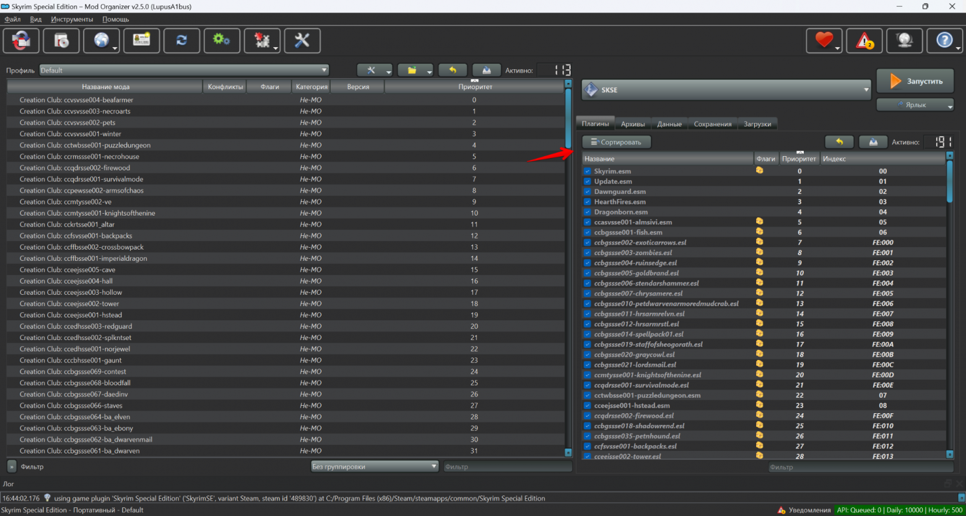Image resolution: width=966 pixels, height=516 pixels.
Task: Click the warning icon beside Уведомления in status bar
Action: pyautogui.click(x=781, y=510)
